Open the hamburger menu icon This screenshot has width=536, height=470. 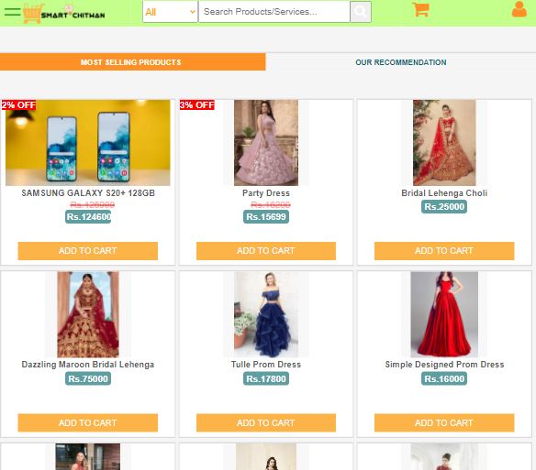pyautogui.click(x=12, y=12)
